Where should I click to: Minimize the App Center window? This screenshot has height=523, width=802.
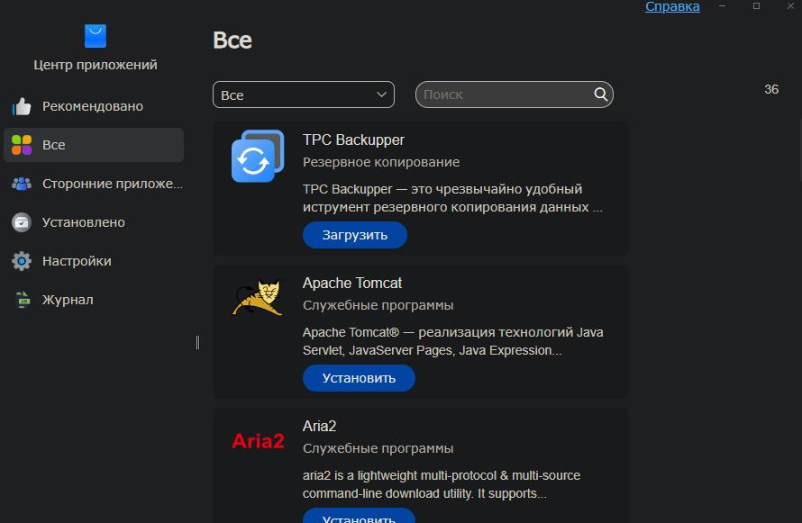[x=722, y=6]
